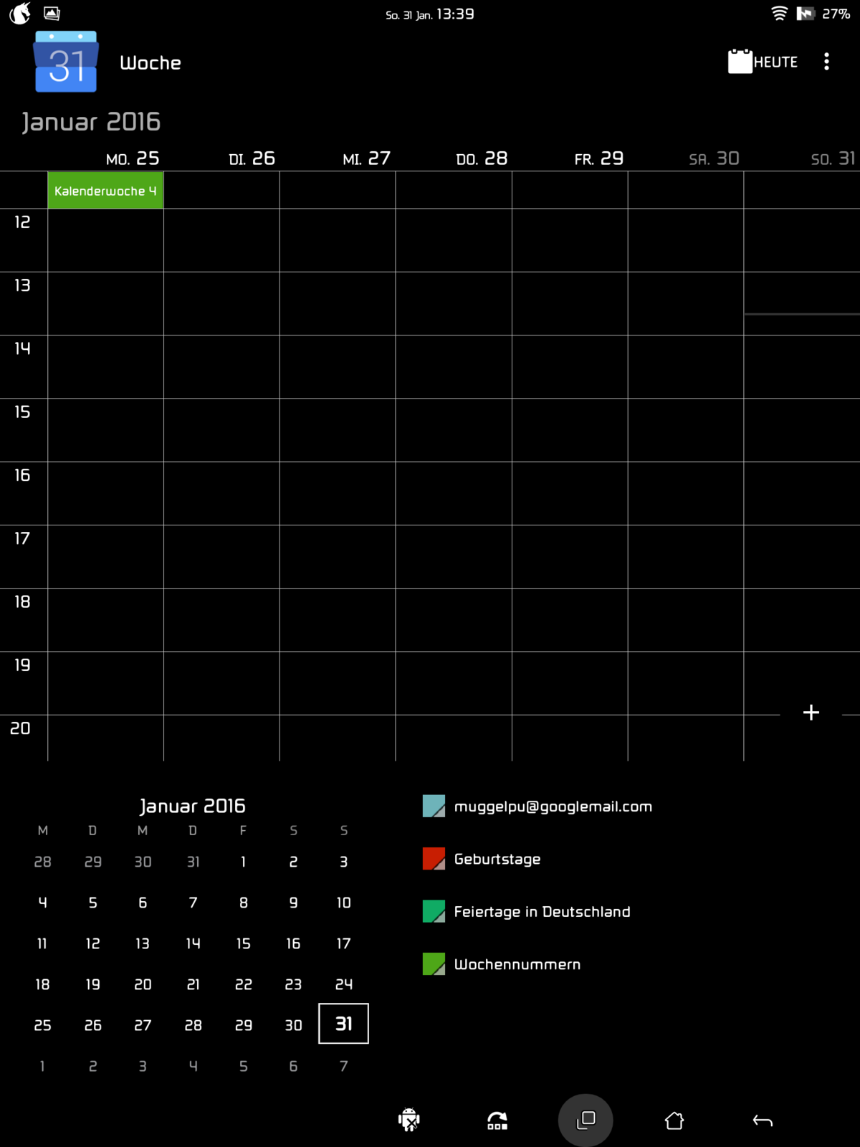Image resolution: width=860 pixels, height=1147 pixels.
Task: Select January 15 in mini calendar
Action: coord(243,943)
